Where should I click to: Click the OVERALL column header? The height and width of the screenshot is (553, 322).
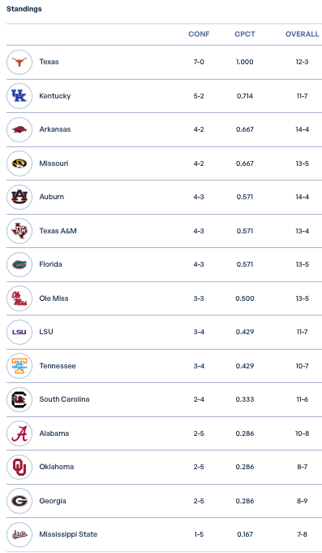pyautogui.click(x=302, y=34)
